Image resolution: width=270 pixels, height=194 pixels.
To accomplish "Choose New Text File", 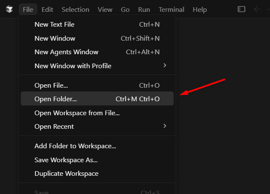I will click(x=97, y=25).
